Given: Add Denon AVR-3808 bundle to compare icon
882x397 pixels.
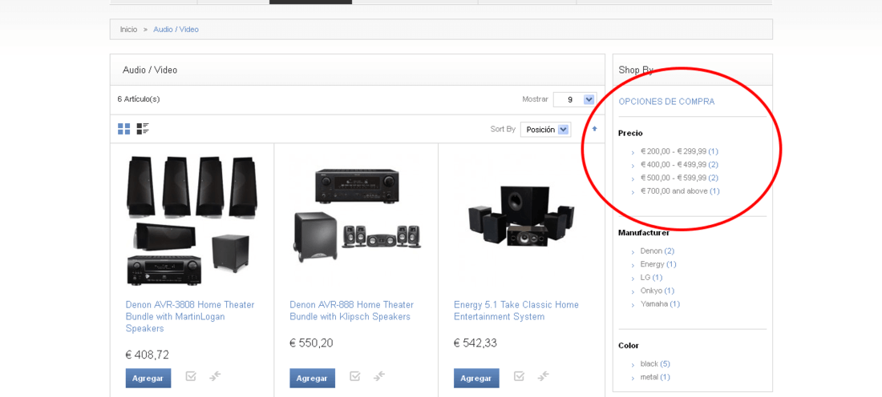Looking at the screenshot, I should pyautogui.click(x=215, y=376).
